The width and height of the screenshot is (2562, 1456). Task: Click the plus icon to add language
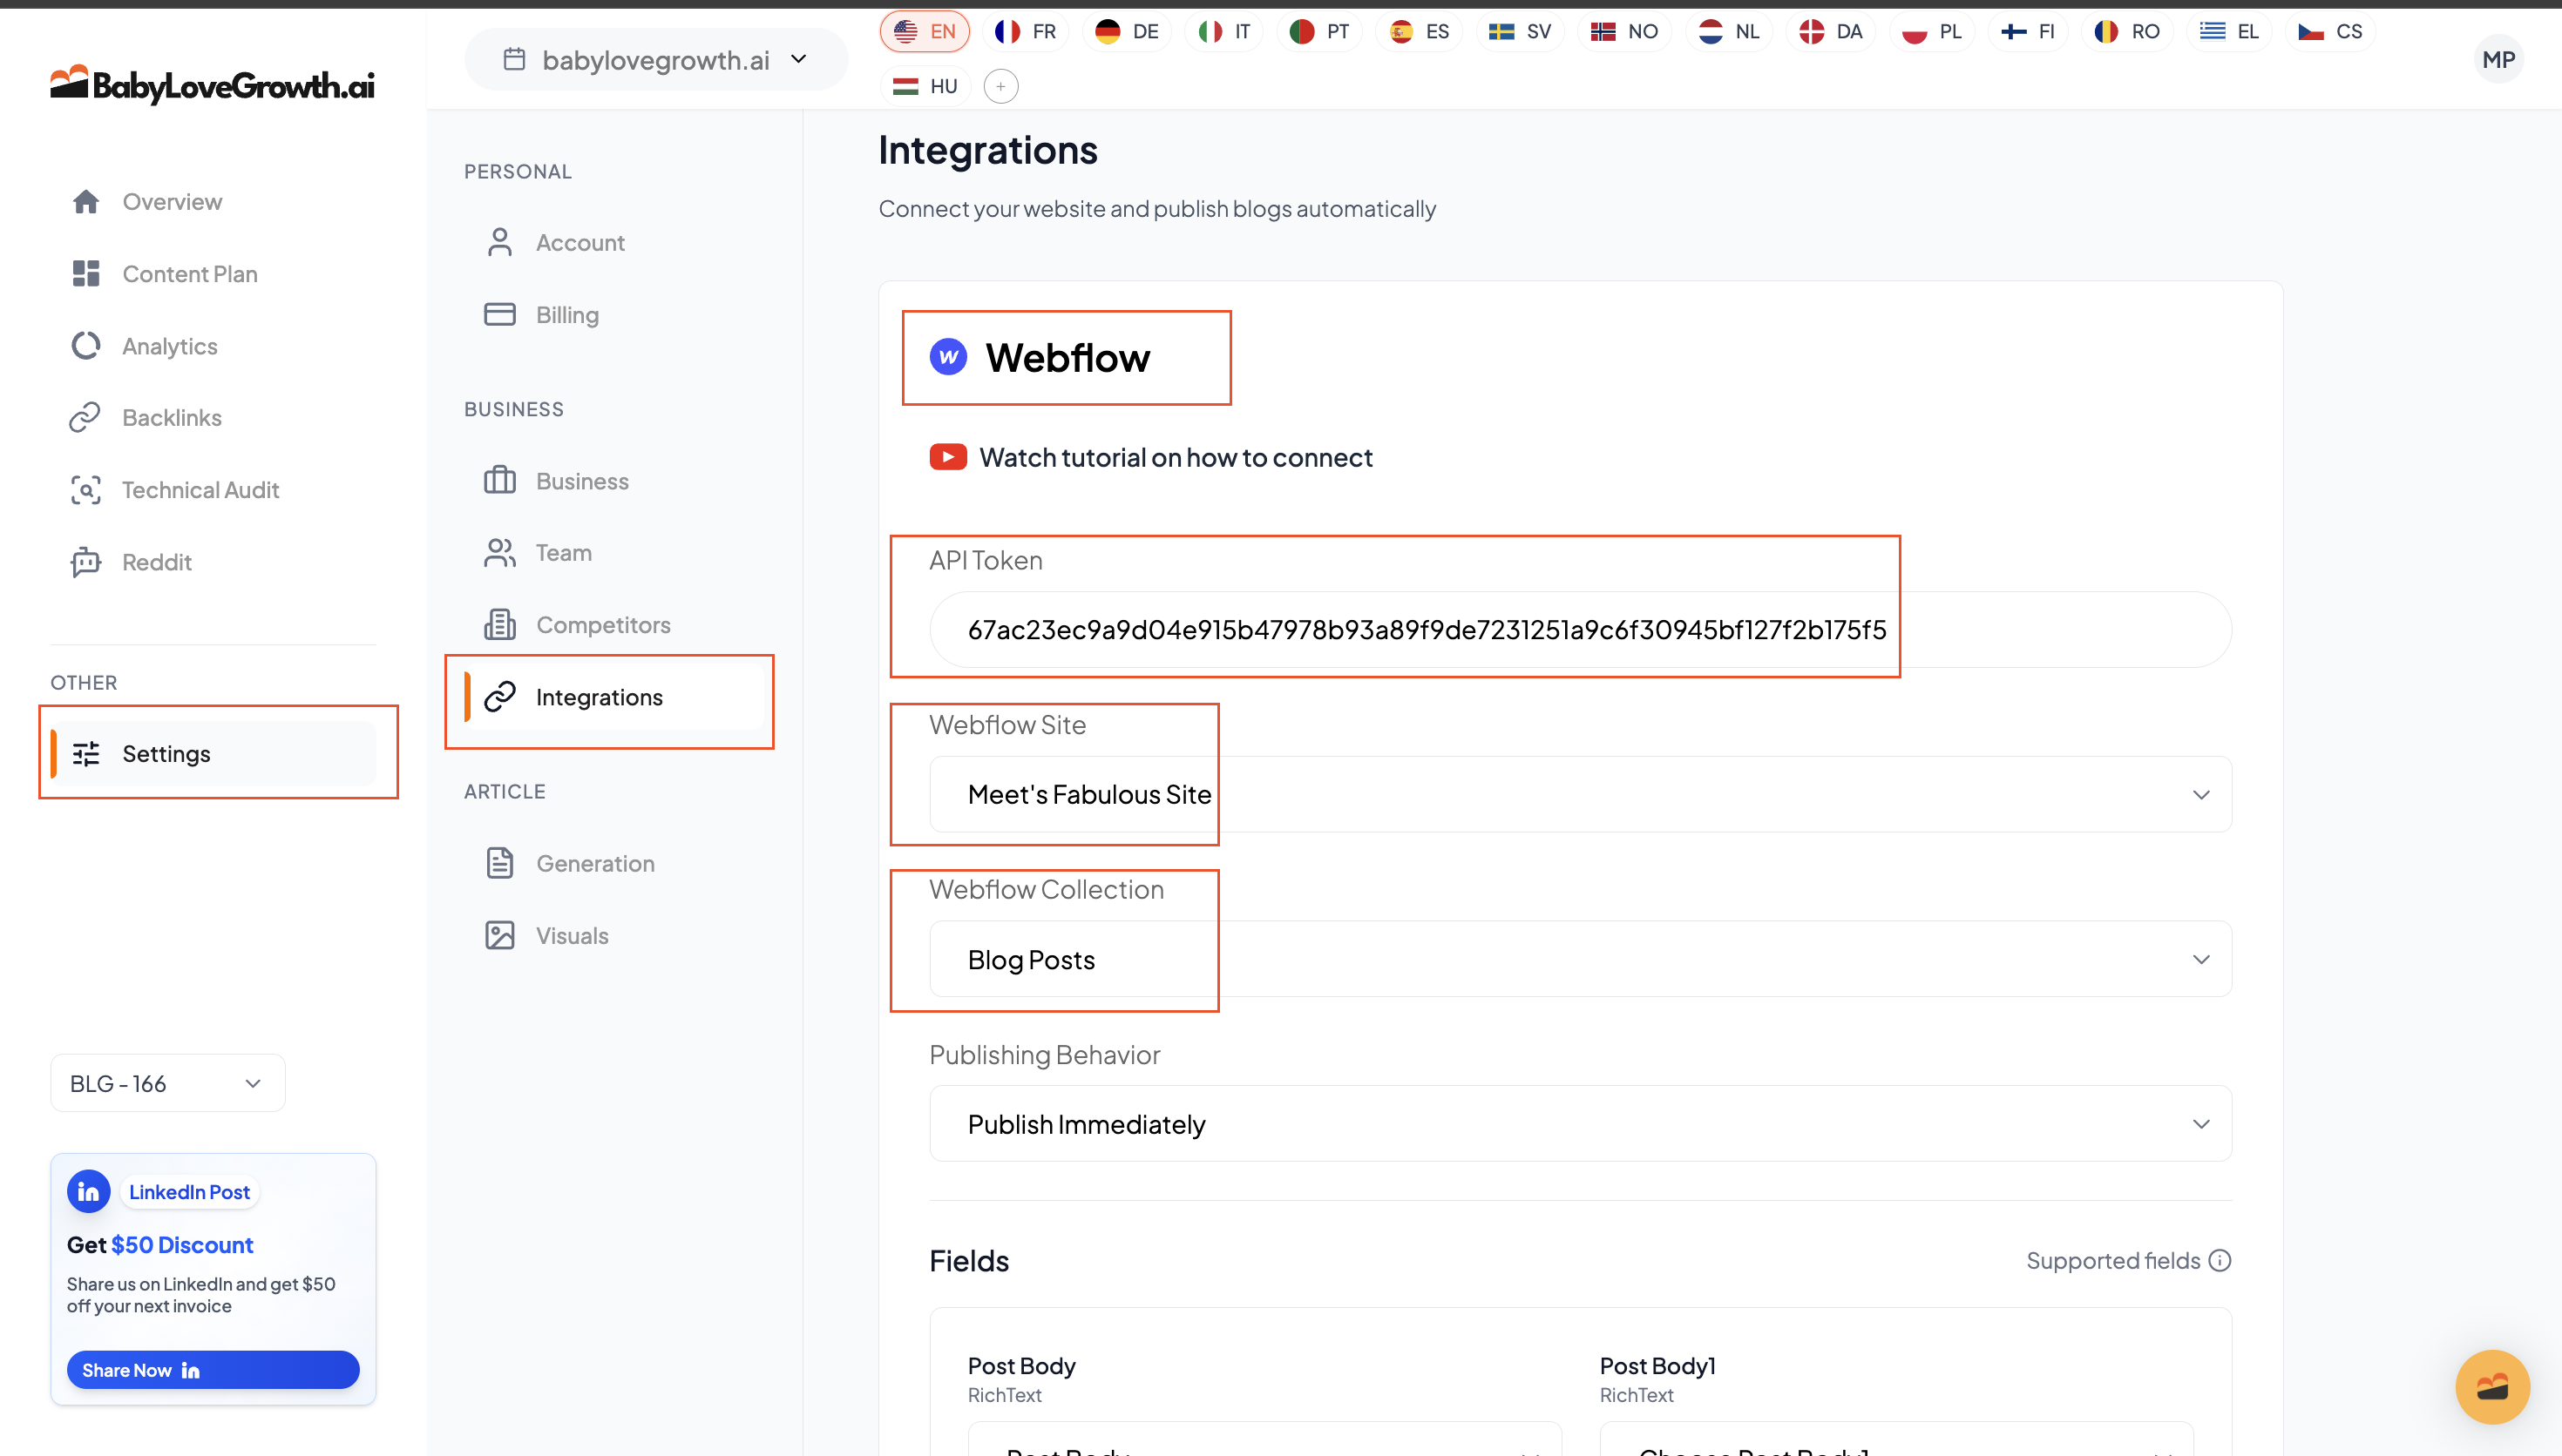(1000, 87)
